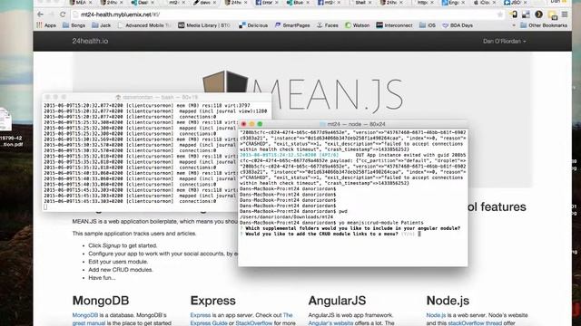The width and height of the screenshot is (581, 326).
Task: Bookmark this page with the star icon
Action: pos(500,14)
